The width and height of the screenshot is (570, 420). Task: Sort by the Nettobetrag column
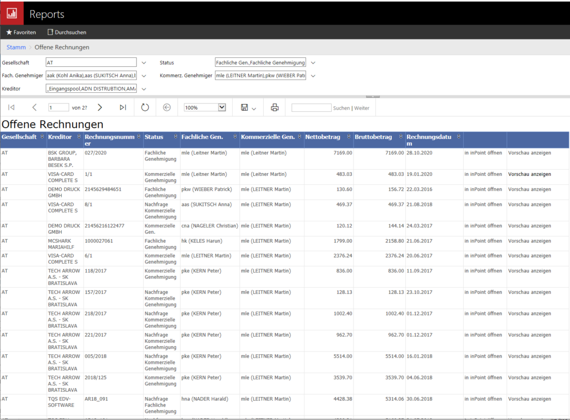pyautogui.click(x=349, y=137)
